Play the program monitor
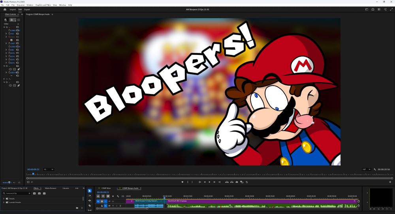 pos(210,182)
